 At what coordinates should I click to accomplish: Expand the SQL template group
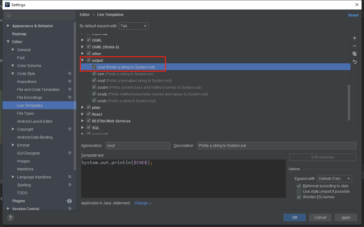click(x=83, y=128)
